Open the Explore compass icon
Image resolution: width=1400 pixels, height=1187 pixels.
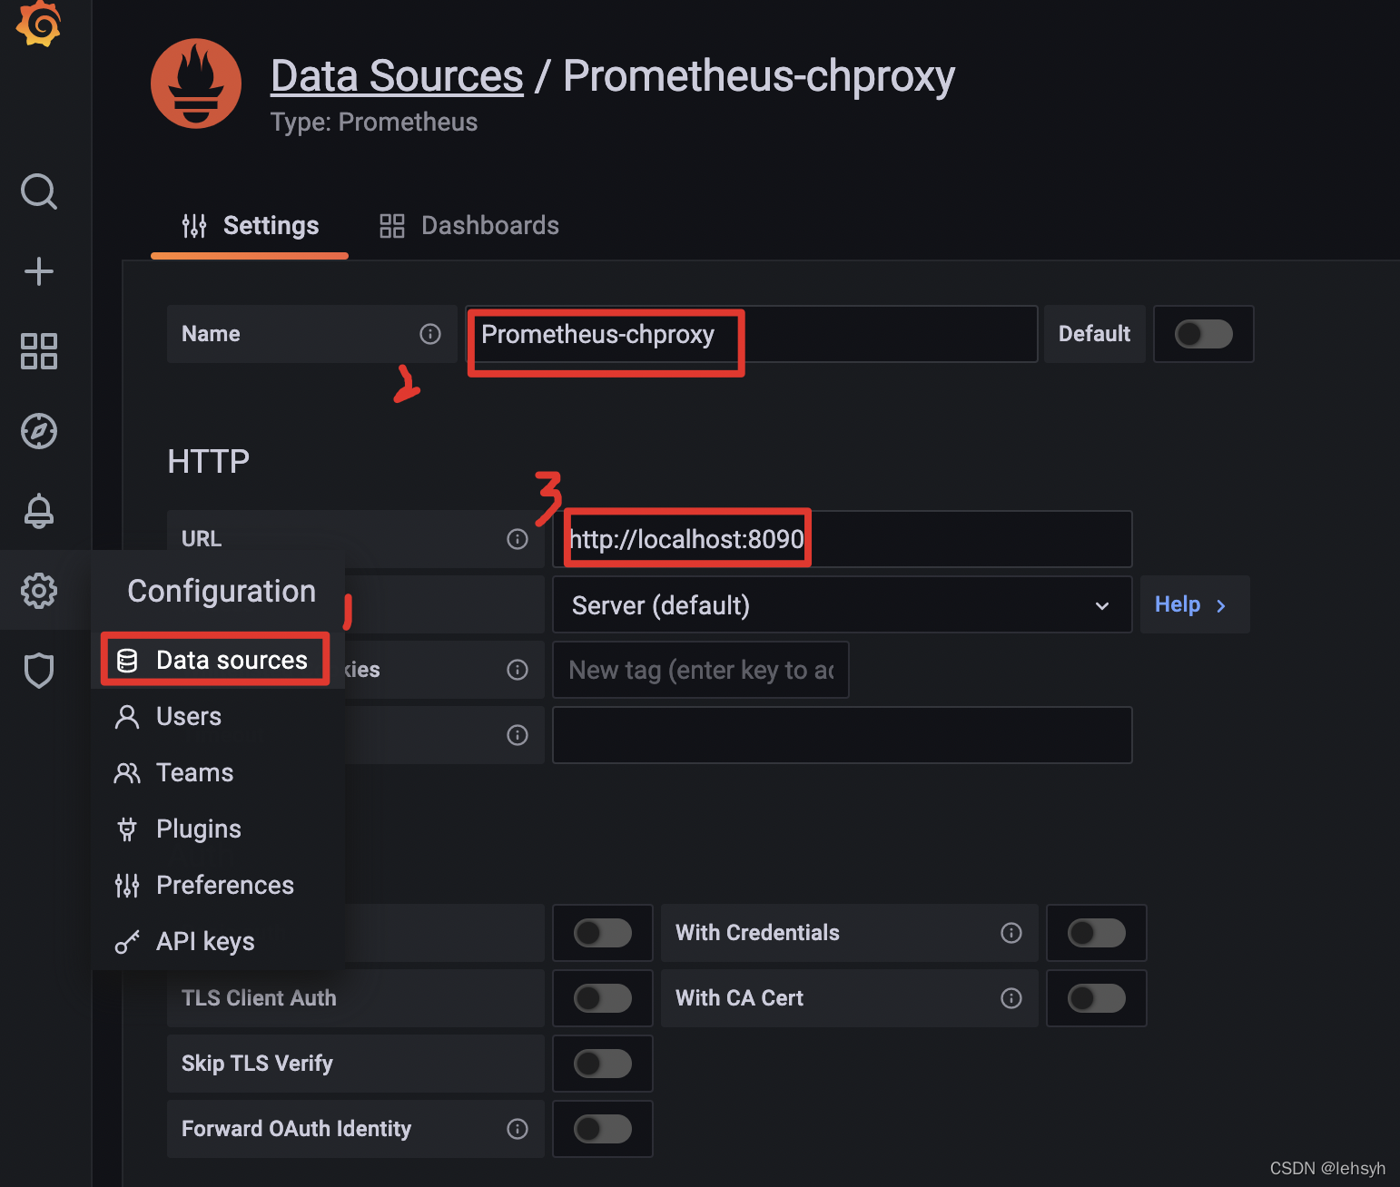pos(39,431)
